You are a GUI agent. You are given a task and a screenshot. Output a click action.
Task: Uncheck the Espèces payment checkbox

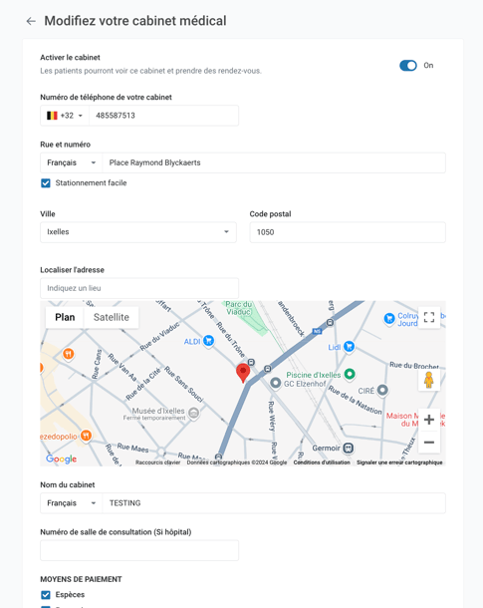click(x=46, y=595)
